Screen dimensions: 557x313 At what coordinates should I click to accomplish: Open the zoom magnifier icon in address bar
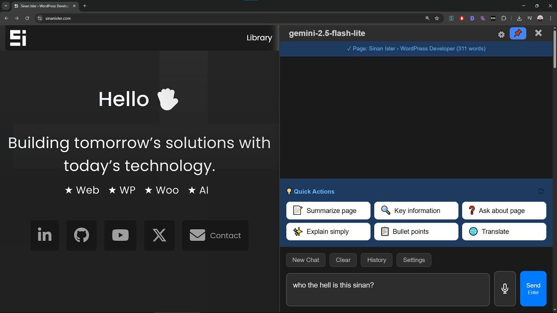pos(427,18)
